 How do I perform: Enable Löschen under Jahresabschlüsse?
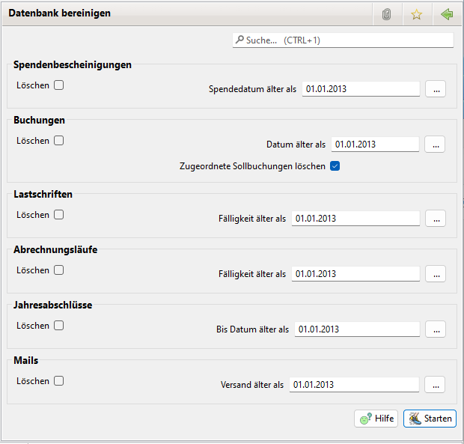58,326
